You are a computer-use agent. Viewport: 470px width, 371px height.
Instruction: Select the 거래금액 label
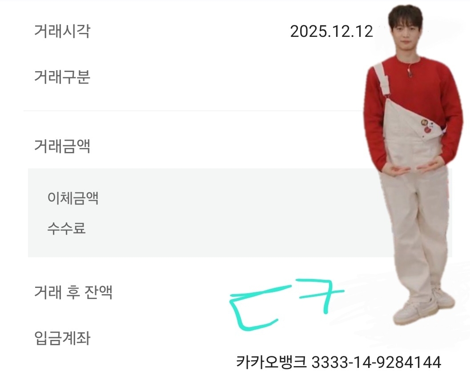(x=62, y=146)
